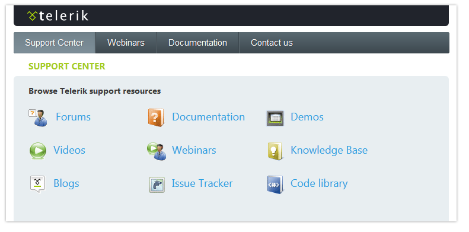Image resolution: width=469 pixels, height=232 pixels.
Task: Click the Issue Tracker footprint icon
Action: click(157, 185)
